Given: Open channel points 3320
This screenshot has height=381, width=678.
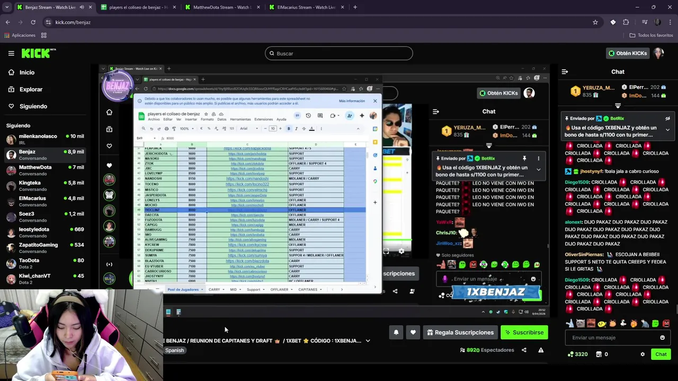Looking at the screenshot, I should [x=577, y=354].
